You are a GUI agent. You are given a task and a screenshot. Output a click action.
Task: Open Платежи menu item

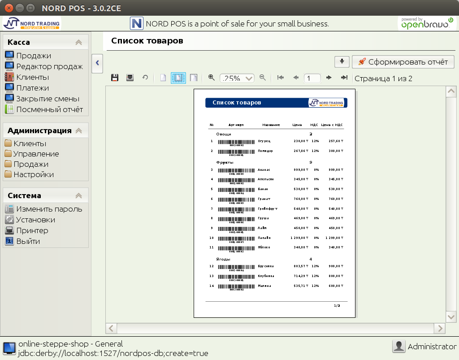pyautogui.click(x=32, y=88)
